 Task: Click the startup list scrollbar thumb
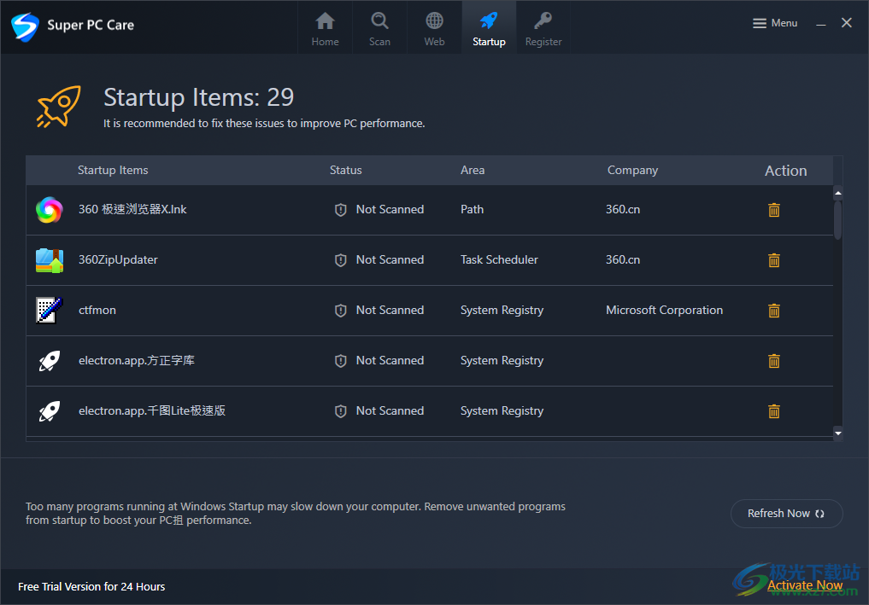coord(838,220)
